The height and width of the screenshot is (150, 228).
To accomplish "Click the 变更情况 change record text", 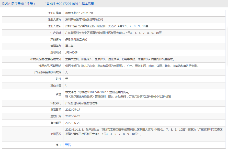I will click(x=144, y=132).
